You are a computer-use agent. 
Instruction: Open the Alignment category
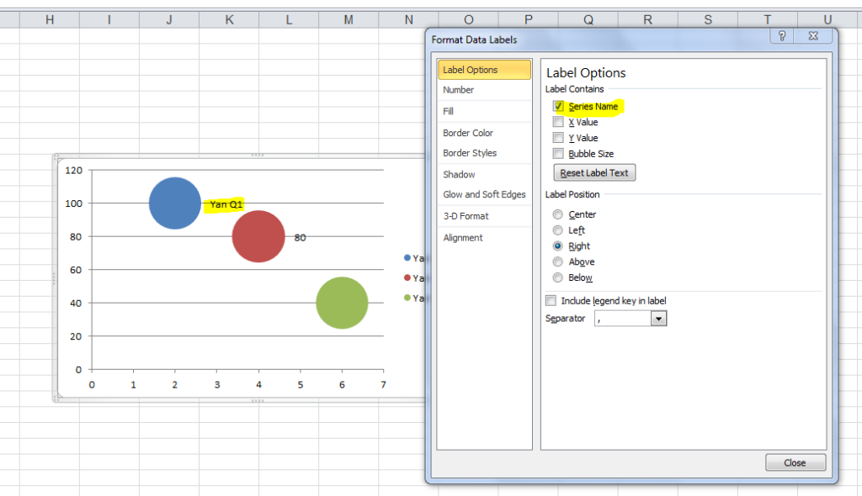pos(484,238)
